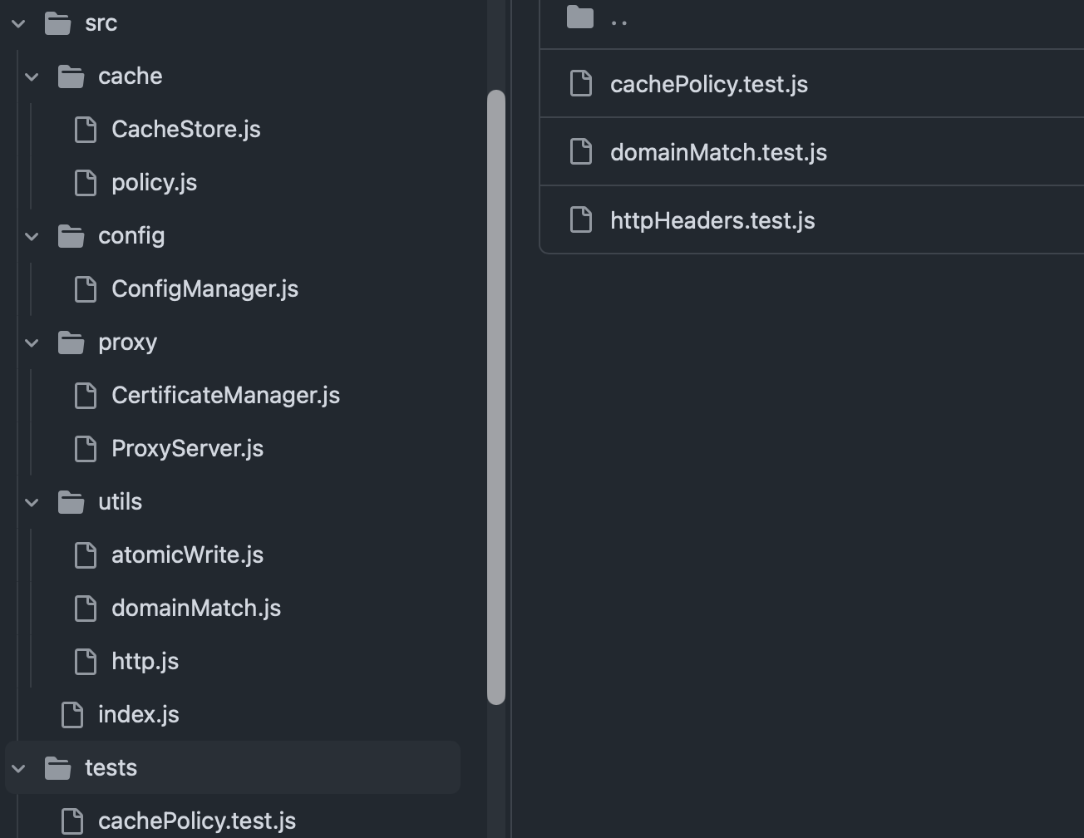Click the proxy folder icon
The width and height of the screenshot is (1084, 838).
[71, 343]
